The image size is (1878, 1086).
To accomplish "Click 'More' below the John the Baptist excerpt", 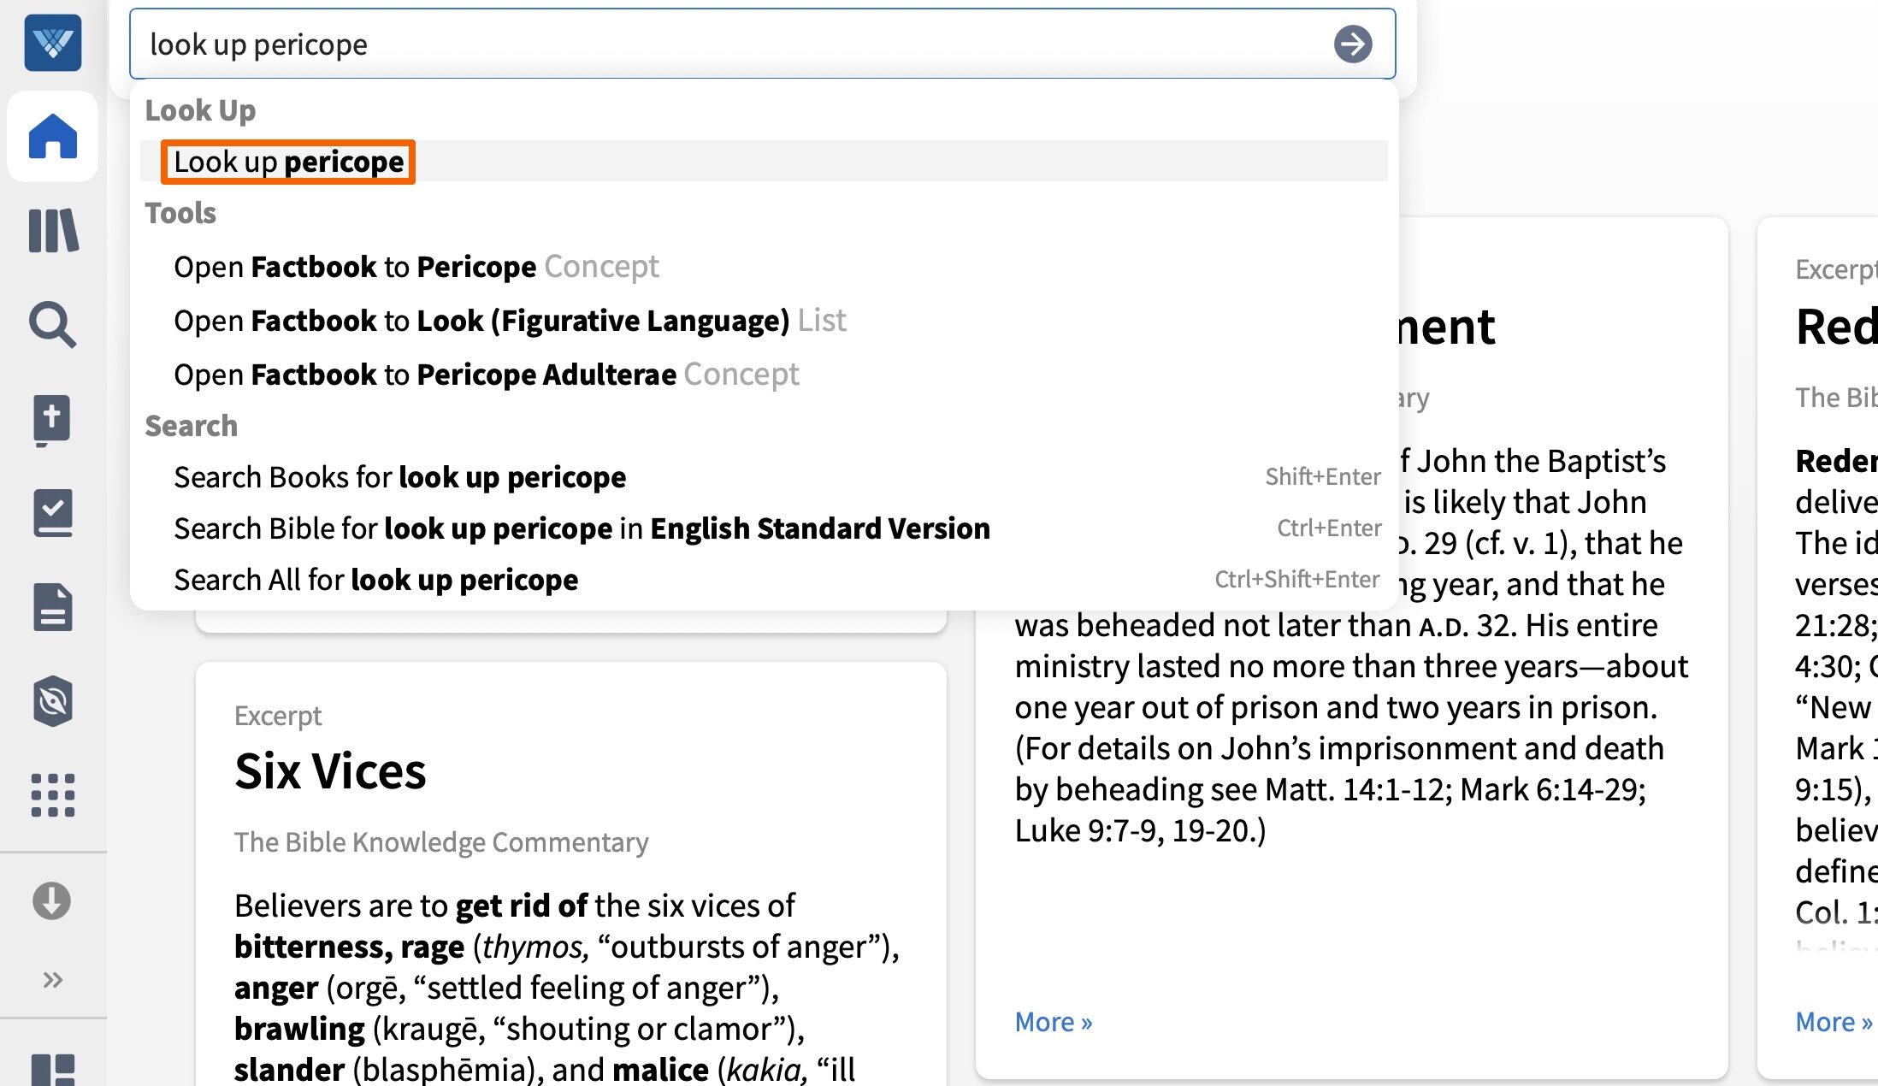I will pyautogui.click(x=1053, y=1021).
